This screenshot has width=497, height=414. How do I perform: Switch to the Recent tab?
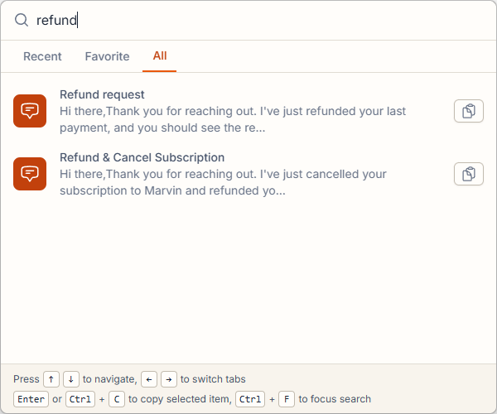click(x=42, y=56)
